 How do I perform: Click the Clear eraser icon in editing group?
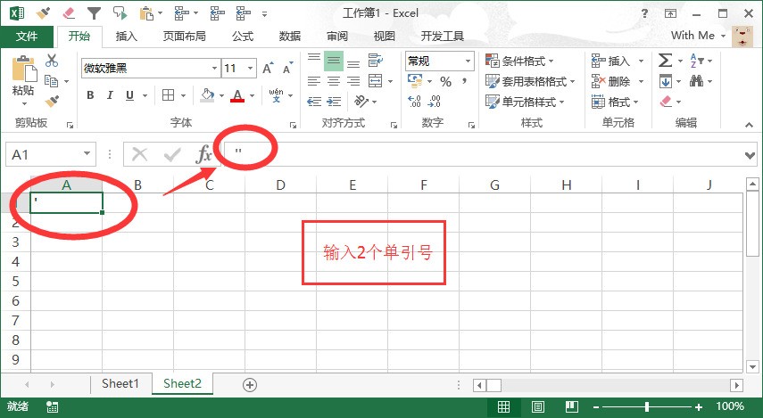point(666,101)
